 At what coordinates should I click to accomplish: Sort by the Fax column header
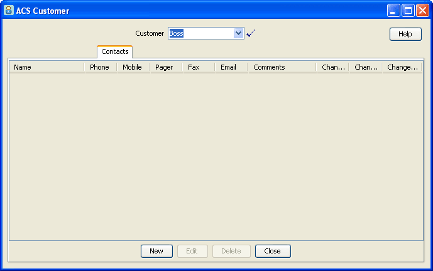pyautogui.click(x=199, y=67)
